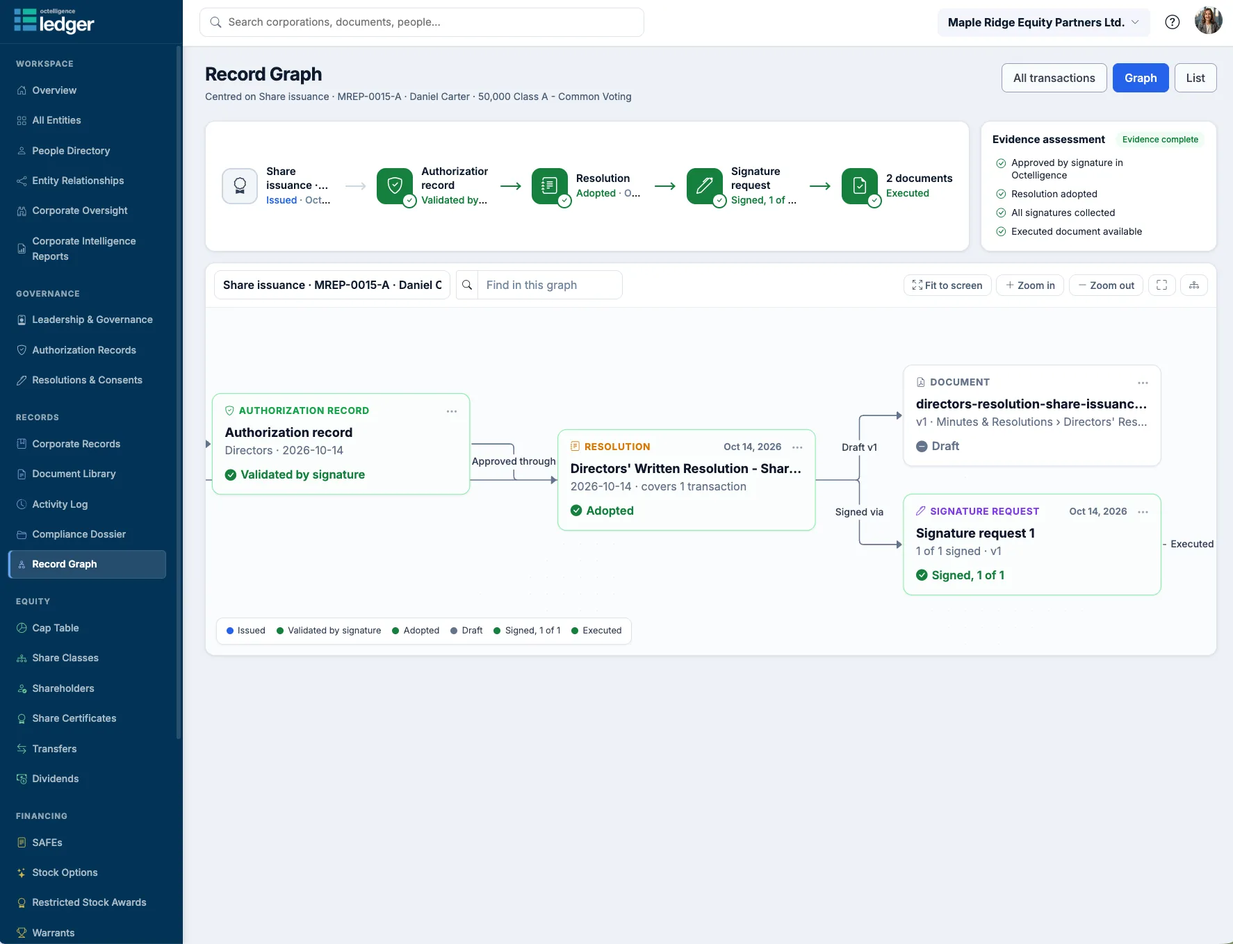Click the Dividends icon in sidebar
Screen dimensions: 1233x944
click(x=22, y=779)
